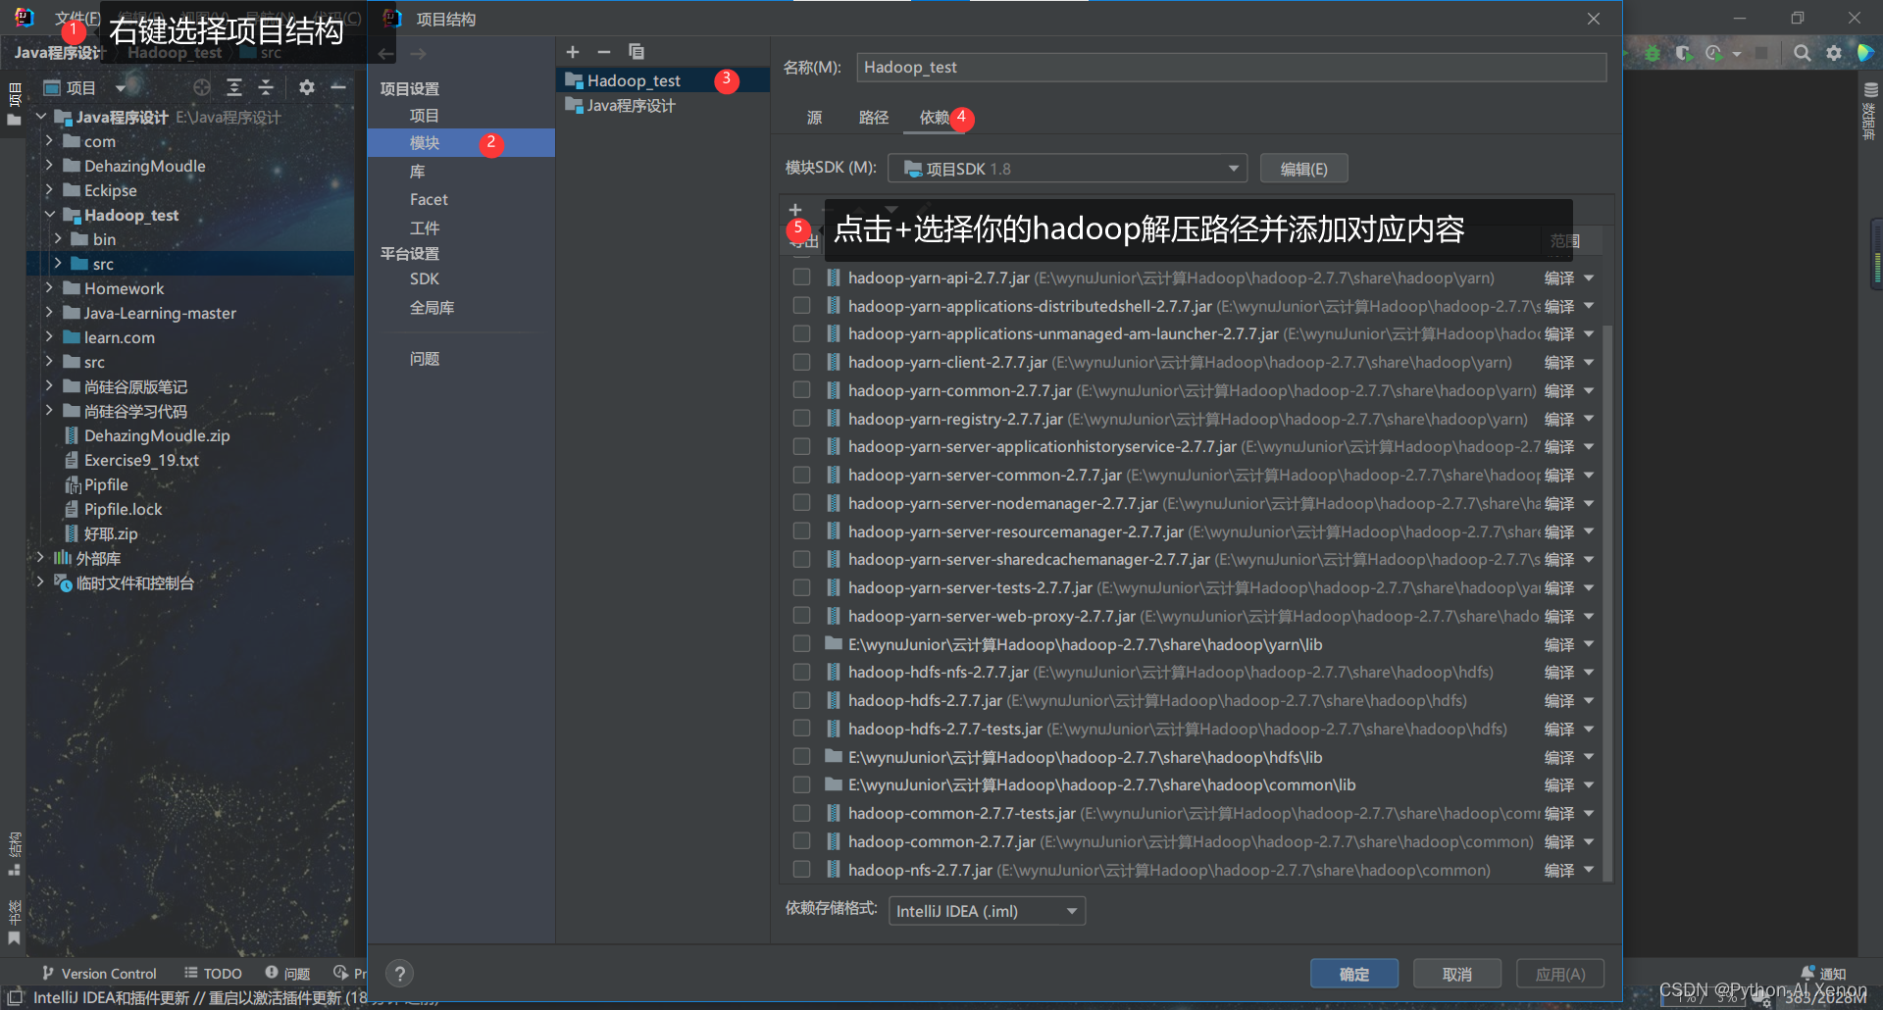Check export for yarn\lib folder entry
The height and width of the screenshot is (1010, 1883).
(801, 644)
